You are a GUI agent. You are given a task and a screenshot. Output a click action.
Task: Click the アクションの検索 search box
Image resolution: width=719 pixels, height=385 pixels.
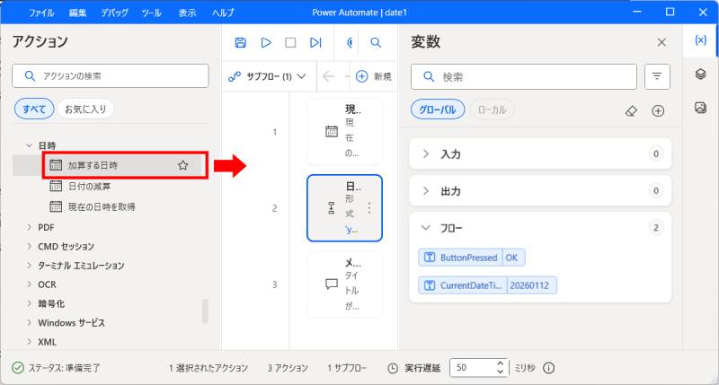pyautogui.click(x=110, y=76)
